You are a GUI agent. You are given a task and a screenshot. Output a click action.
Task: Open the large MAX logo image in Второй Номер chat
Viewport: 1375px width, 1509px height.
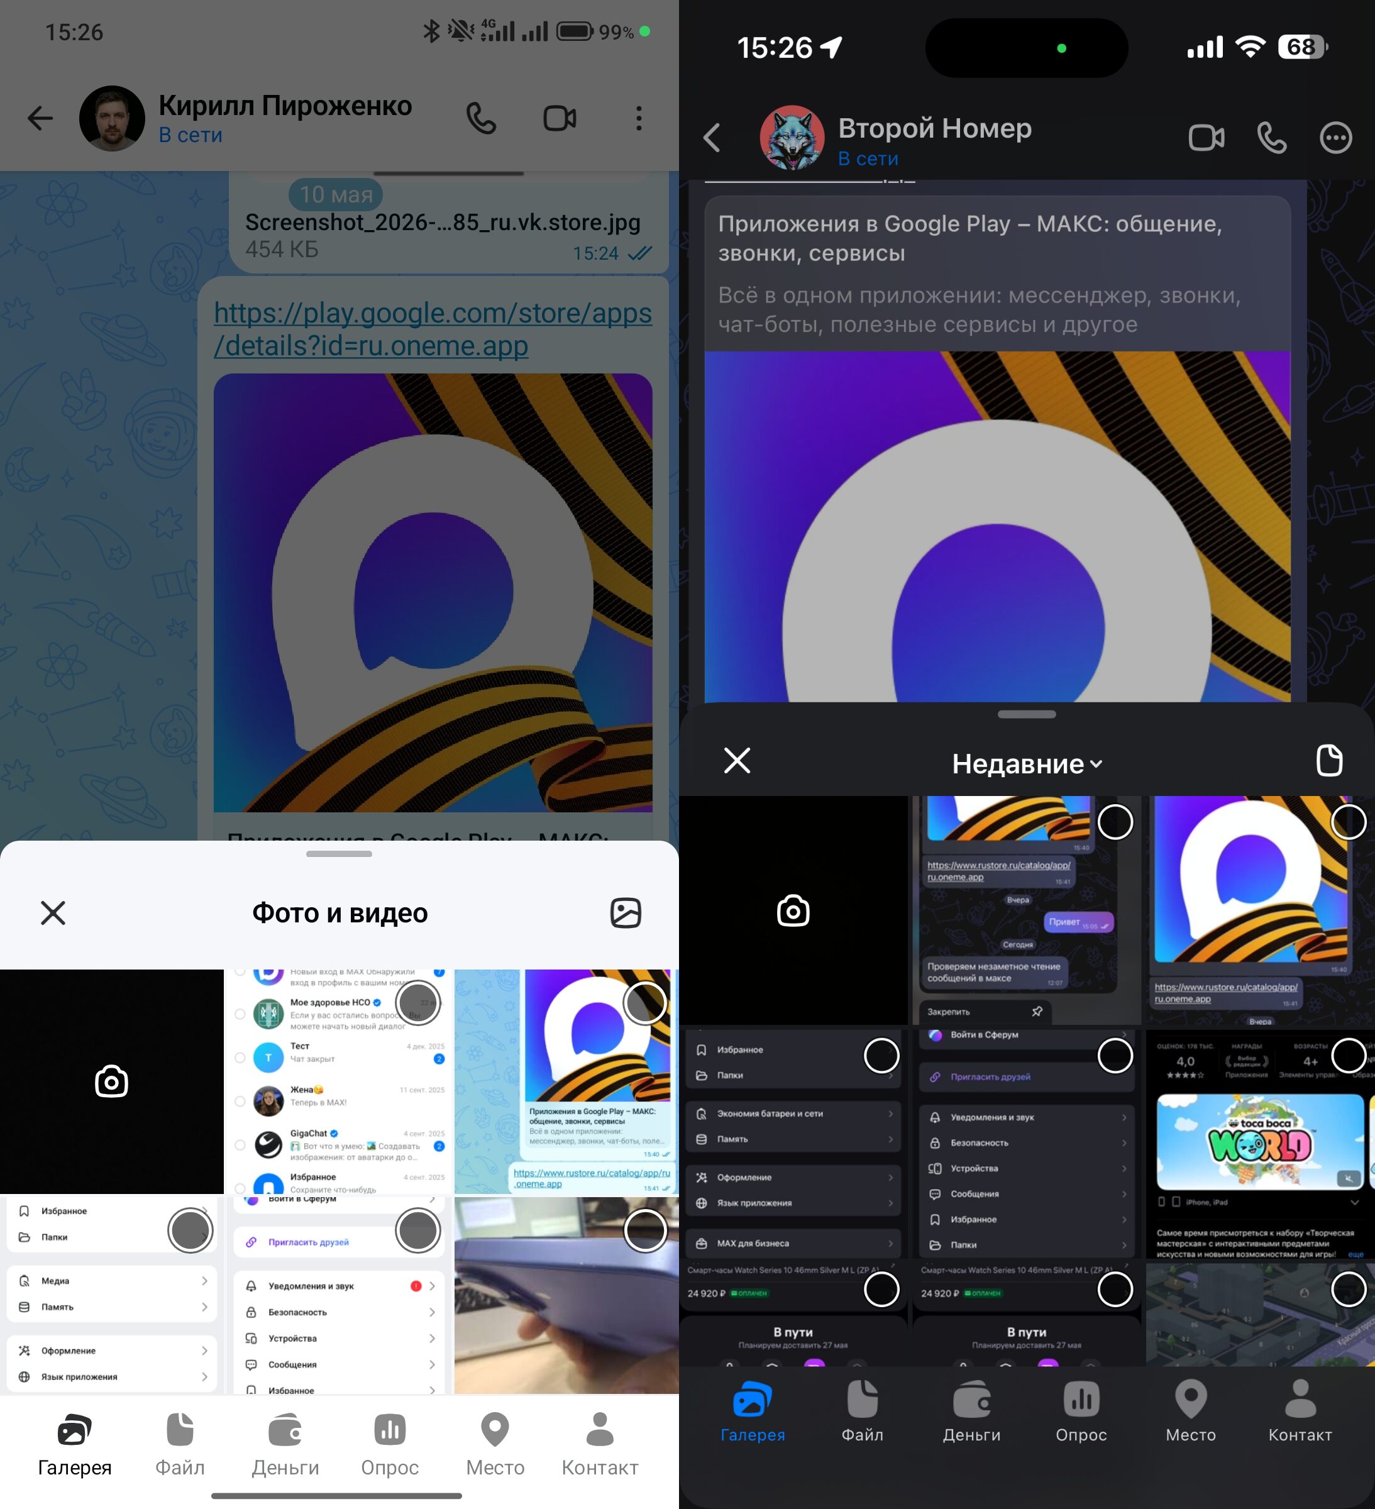pyautogui.click(x=998, y=527)
